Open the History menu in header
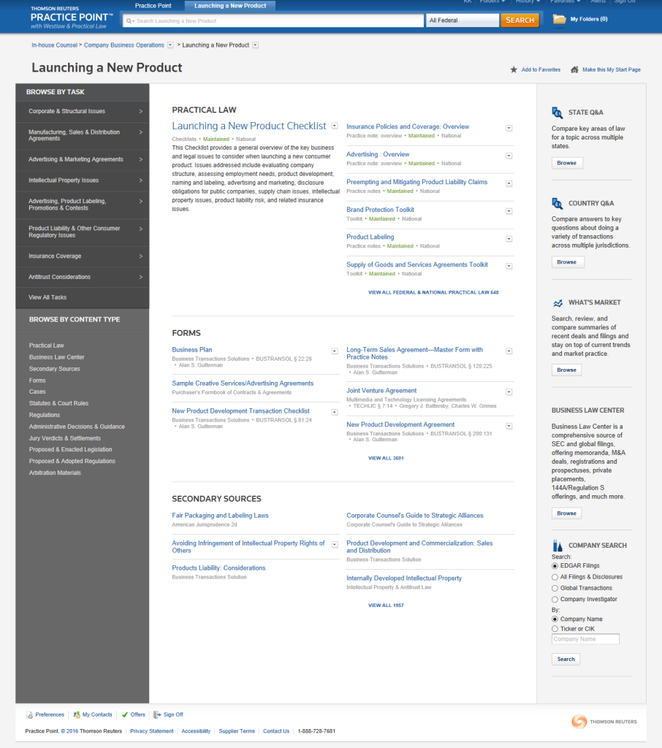This screenshot has width=662, height=748. click(528, 2)
